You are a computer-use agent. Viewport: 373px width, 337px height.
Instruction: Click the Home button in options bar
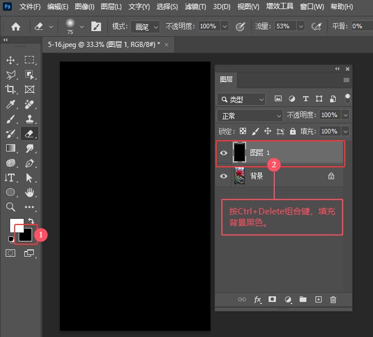tap(16, 27)
